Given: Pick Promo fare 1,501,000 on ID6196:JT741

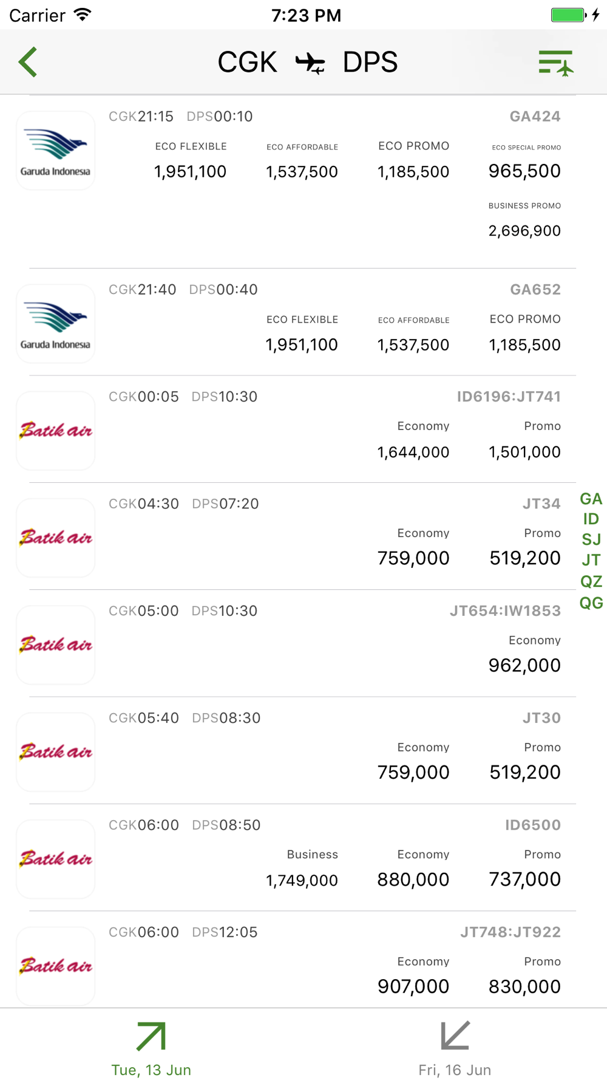Looking at the screenshot, I should [x=525, y=440].
